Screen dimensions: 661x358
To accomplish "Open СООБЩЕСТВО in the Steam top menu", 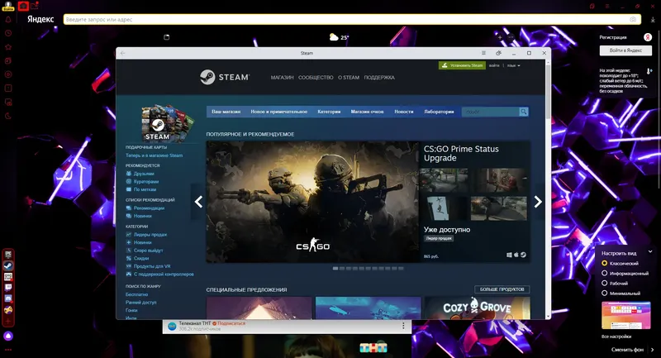I will coord(316,78).
